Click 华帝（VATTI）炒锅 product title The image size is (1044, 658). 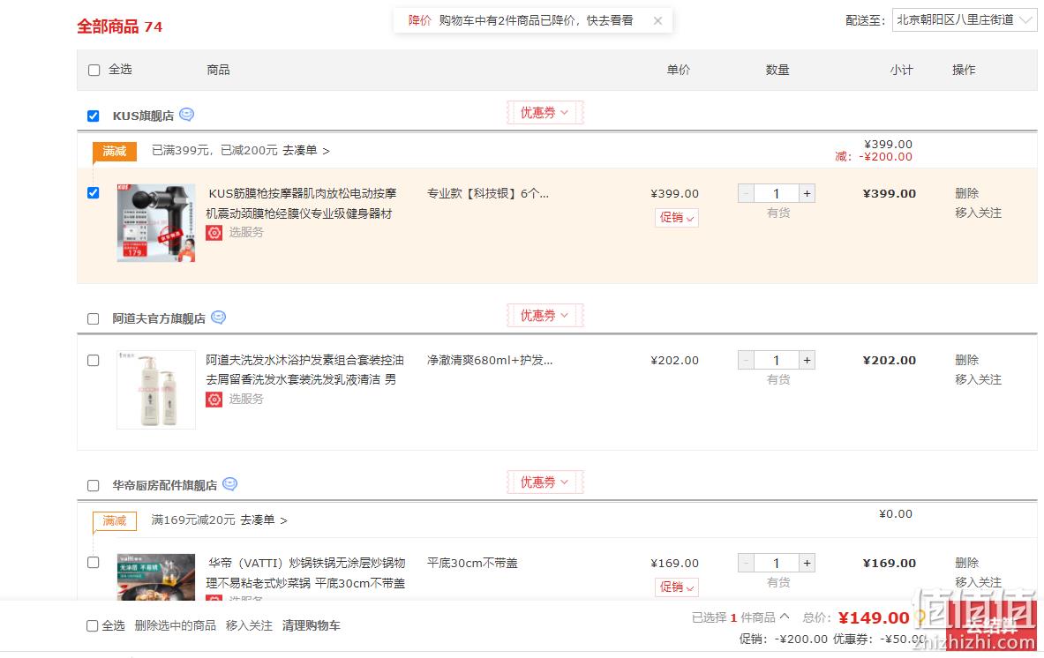tap(305, 572)
